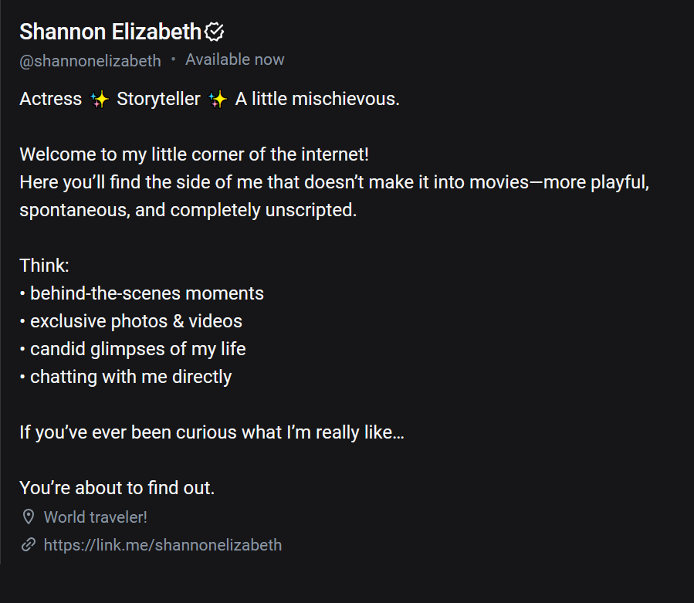
Task: Click the chain link icon beside the URL
Action: click(29, 544)
